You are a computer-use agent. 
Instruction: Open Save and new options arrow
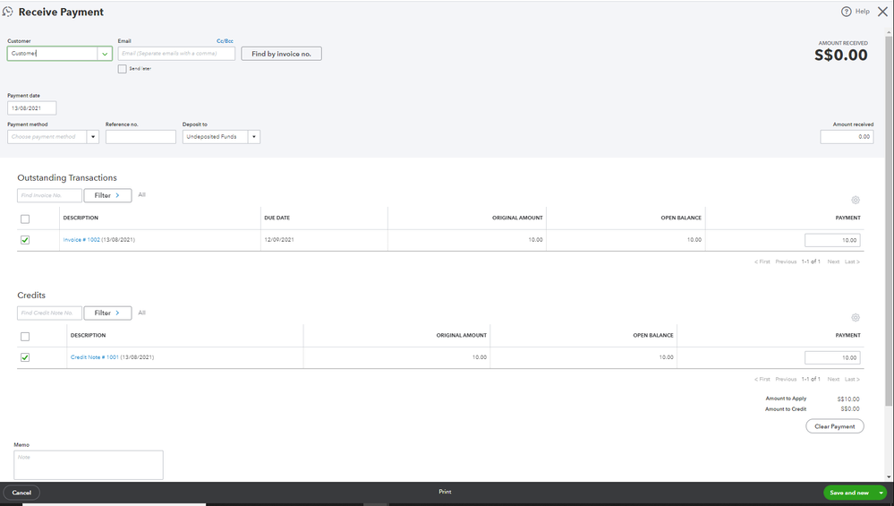(x=881, y=493)
